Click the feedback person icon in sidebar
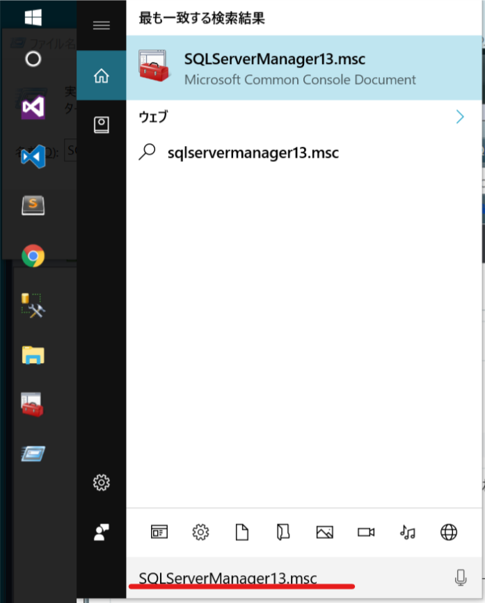485x603 pixels. (x=102, y=532)
